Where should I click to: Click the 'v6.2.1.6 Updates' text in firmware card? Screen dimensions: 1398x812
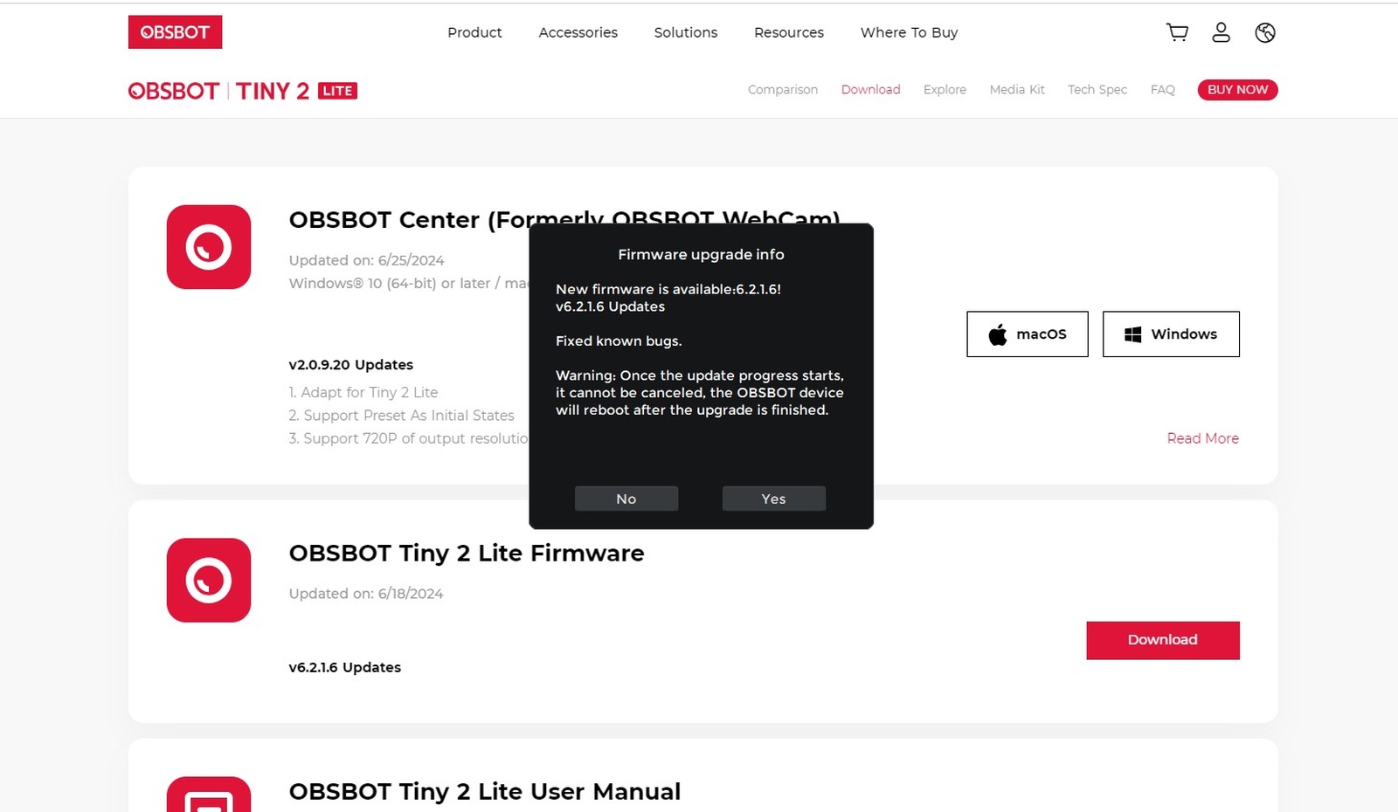click(345, 667)
